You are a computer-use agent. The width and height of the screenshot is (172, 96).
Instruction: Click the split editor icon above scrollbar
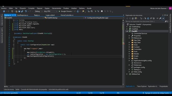coord(123,20)
